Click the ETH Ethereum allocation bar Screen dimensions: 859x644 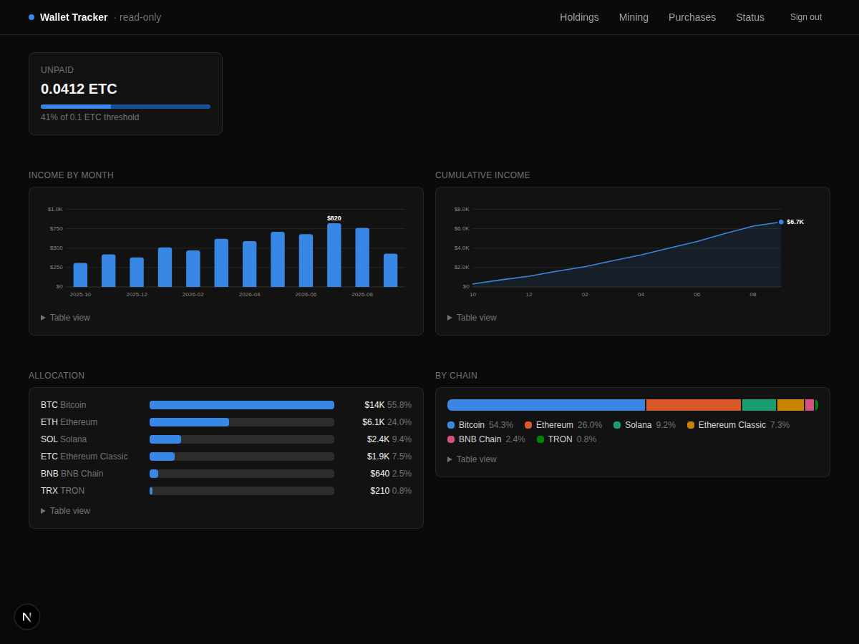coord(242,422)
